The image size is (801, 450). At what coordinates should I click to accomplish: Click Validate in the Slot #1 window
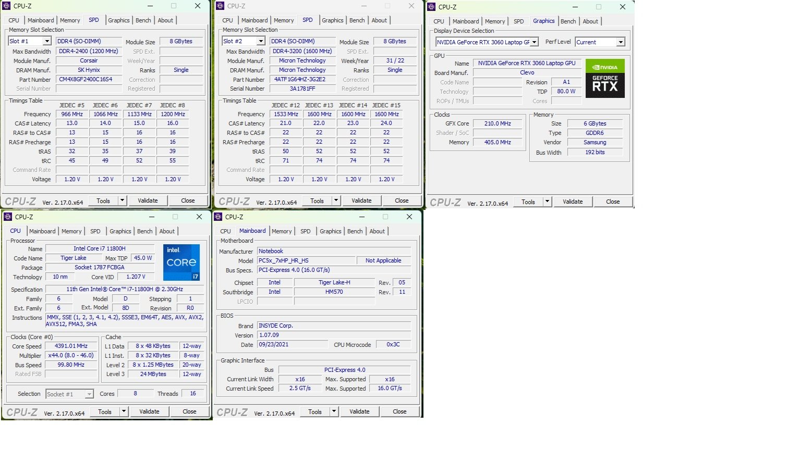(148, 201)
